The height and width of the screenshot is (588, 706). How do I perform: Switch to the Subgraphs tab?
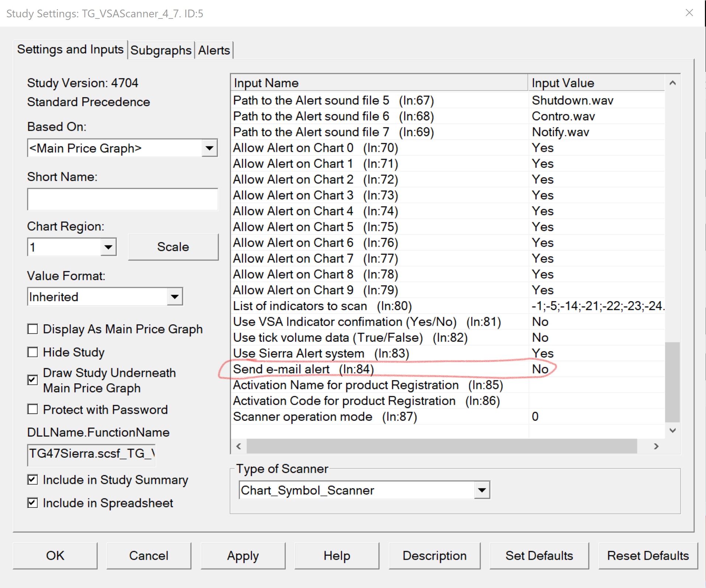coord(161,50)
